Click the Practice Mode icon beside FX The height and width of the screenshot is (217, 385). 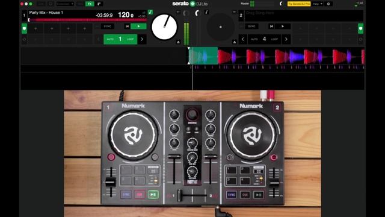pyautogui.click(x=99, y=4)
